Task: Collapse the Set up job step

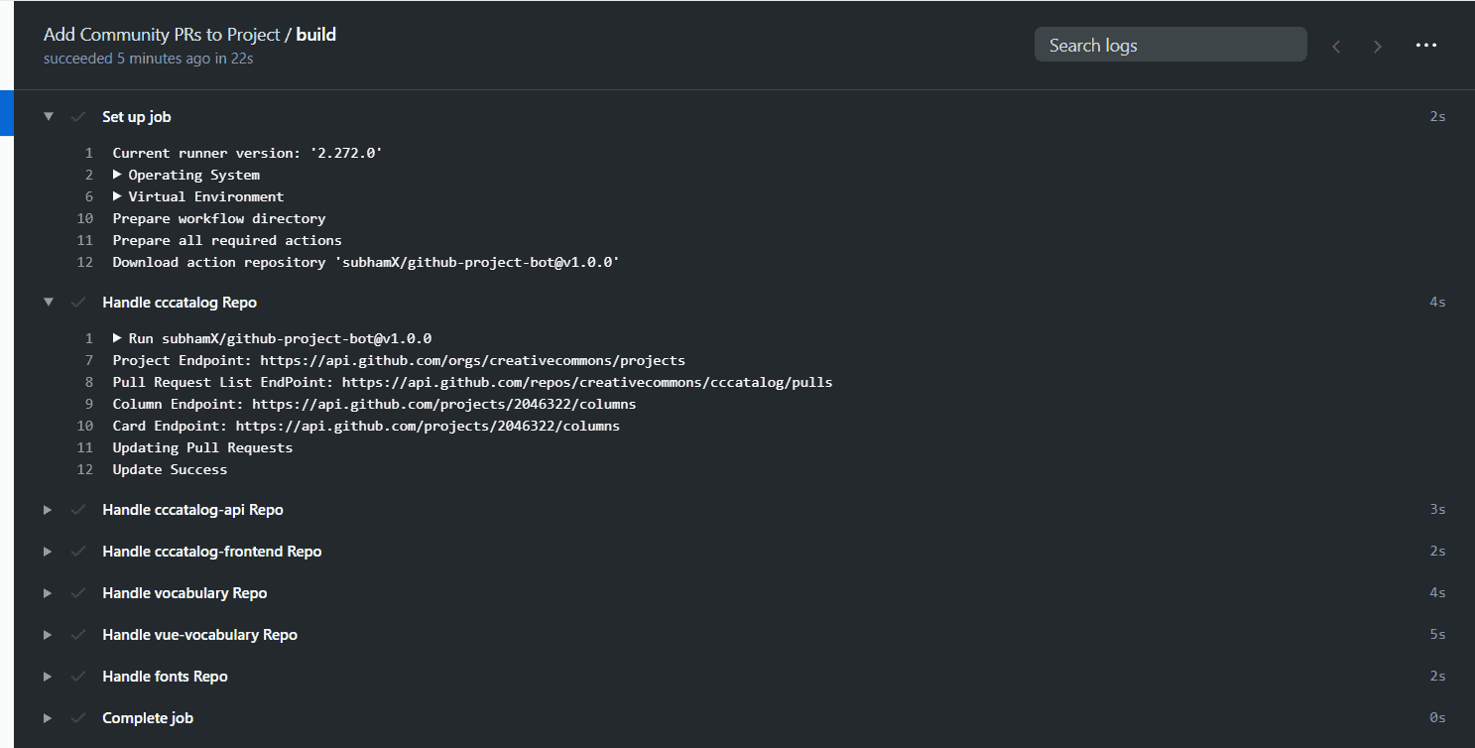Action: (48, 117)
